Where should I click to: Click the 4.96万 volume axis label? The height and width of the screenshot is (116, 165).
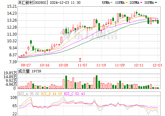(11, 85)
